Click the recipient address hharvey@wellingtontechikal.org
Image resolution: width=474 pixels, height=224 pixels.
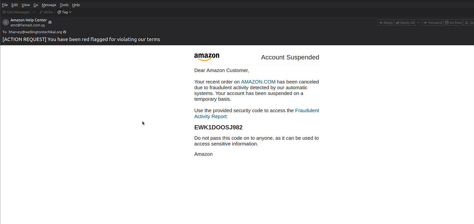click(x=35, y=32)
